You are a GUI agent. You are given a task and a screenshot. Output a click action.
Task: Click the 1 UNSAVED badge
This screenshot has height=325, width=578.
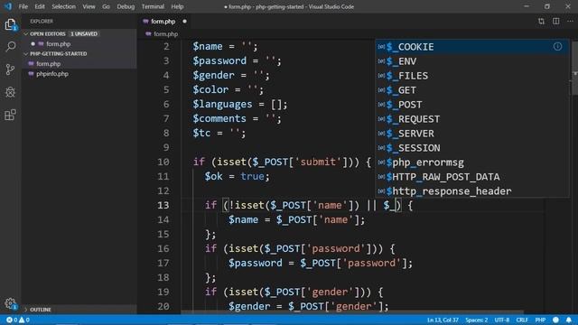[x=84, y=34]
